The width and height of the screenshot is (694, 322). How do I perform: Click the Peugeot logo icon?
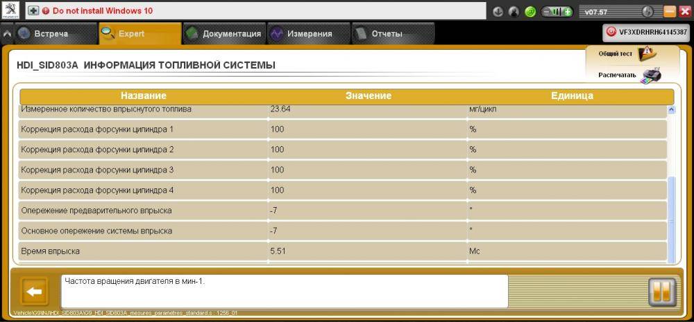click(12, 11)
